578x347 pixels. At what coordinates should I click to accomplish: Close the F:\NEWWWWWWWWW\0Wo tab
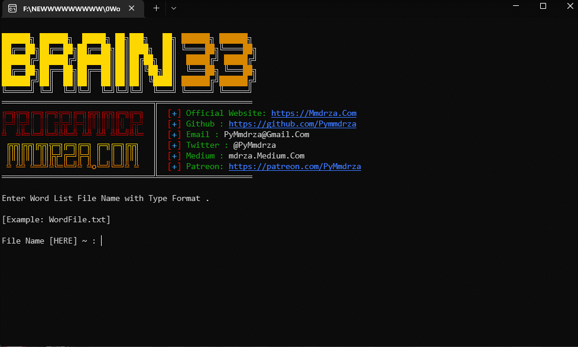(132, 8)
